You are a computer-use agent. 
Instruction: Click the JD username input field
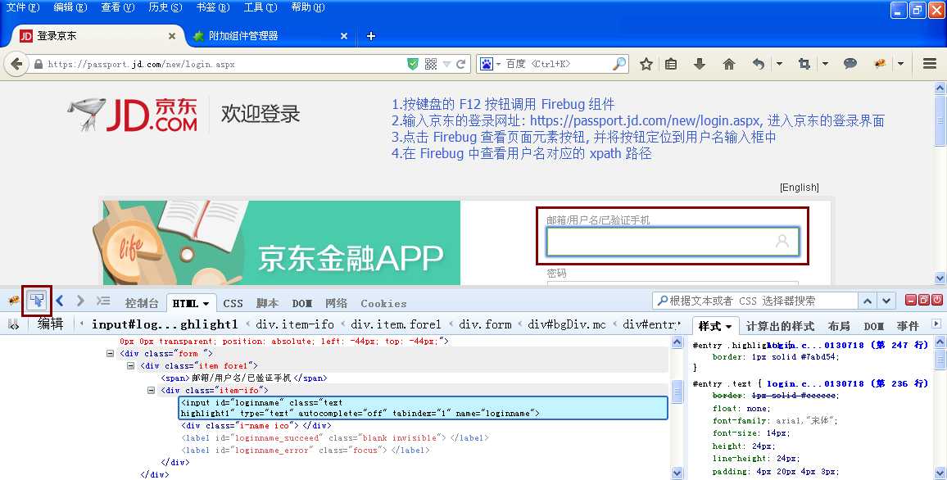pos(673,242)
